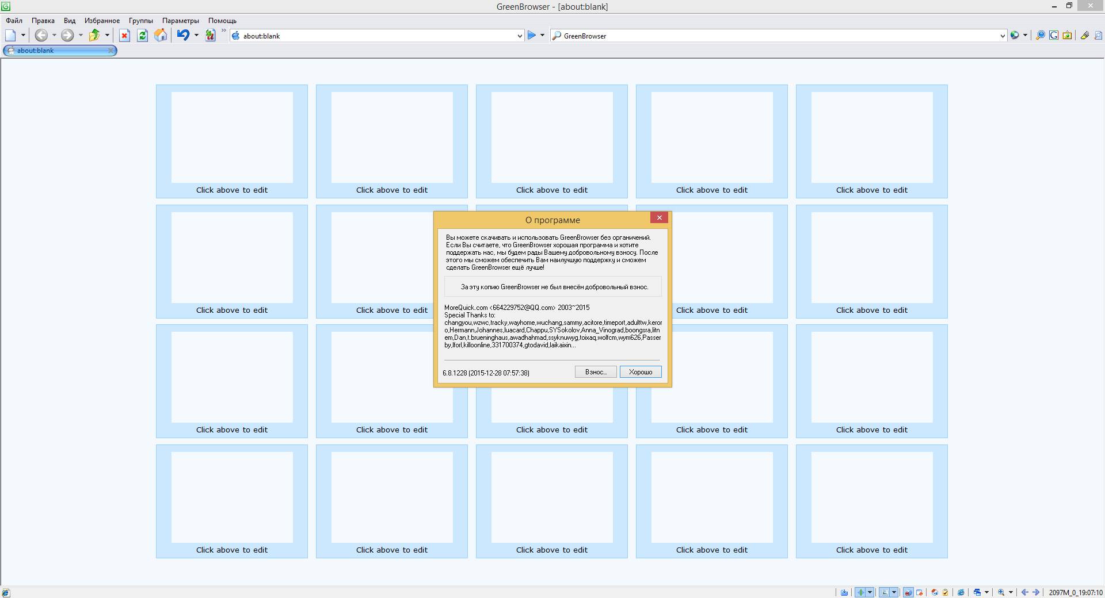Image resolution: width=1105 pixels, height=598 pixels.
Task: Click the yellow highlighter icon
Action: click(x=1084, y=36)
